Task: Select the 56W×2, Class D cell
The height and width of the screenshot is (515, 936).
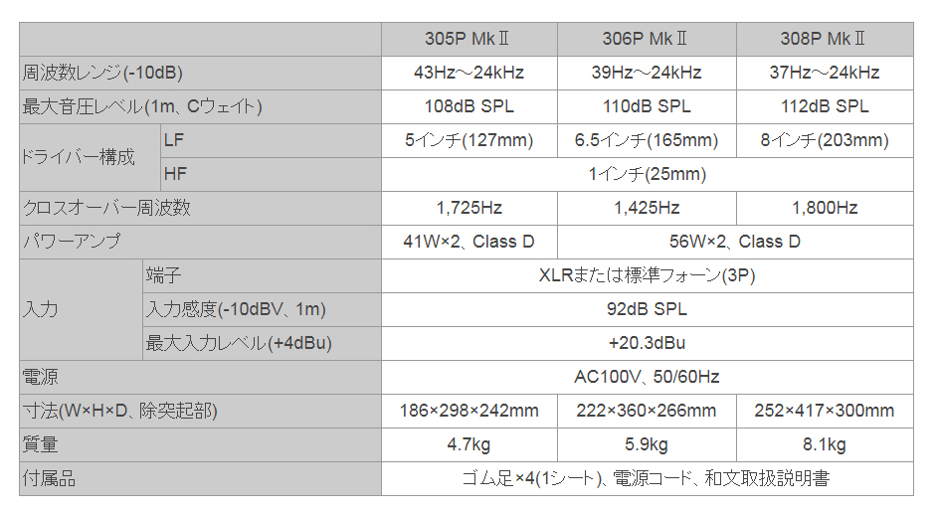Action: (x=735, y=243)
